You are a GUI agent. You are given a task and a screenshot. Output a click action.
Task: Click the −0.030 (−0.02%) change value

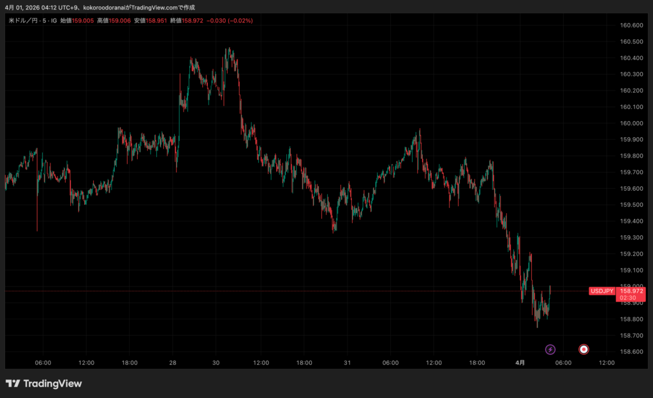(x=231, y=20)
